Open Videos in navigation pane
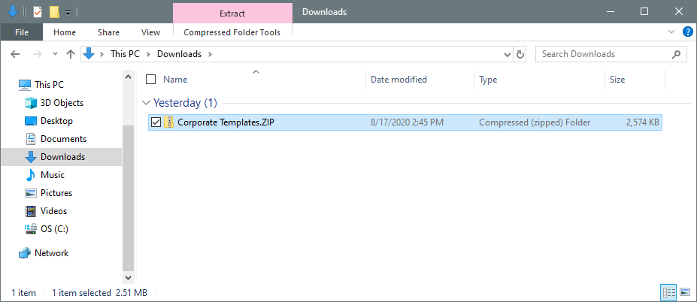 53,211
